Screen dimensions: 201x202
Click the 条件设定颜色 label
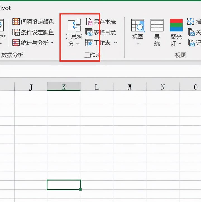[x=37, y=32]
